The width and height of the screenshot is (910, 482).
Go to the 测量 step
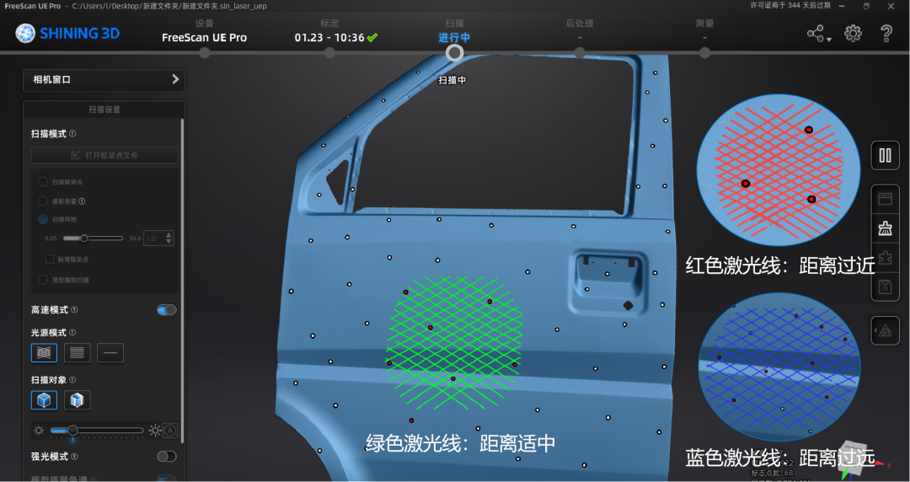pyautogui.click(x=704, y=24)
